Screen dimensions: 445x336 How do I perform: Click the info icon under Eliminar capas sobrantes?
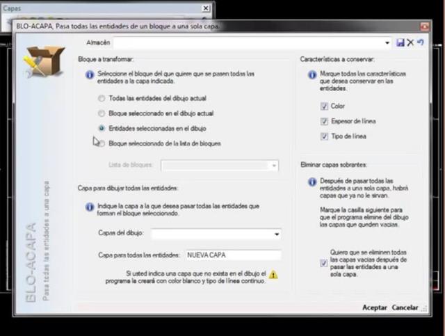click(312, 182)
